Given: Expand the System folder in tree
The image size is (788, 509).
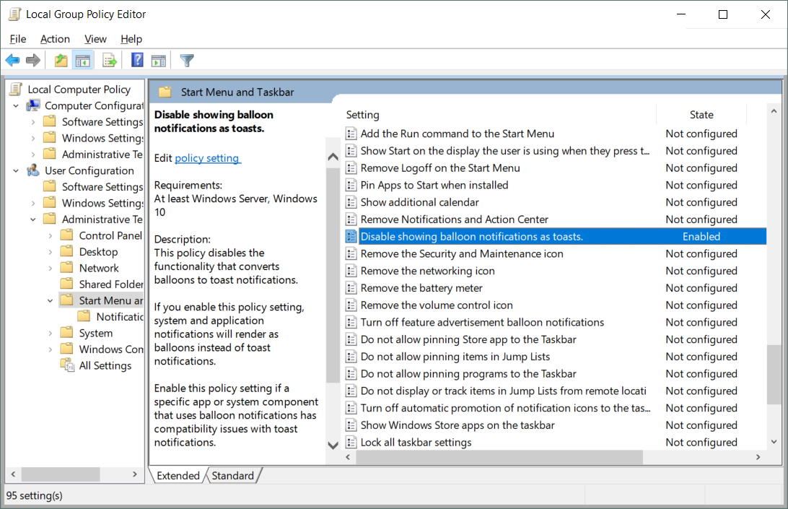Looking at the screenshot, I should (51, 334).
